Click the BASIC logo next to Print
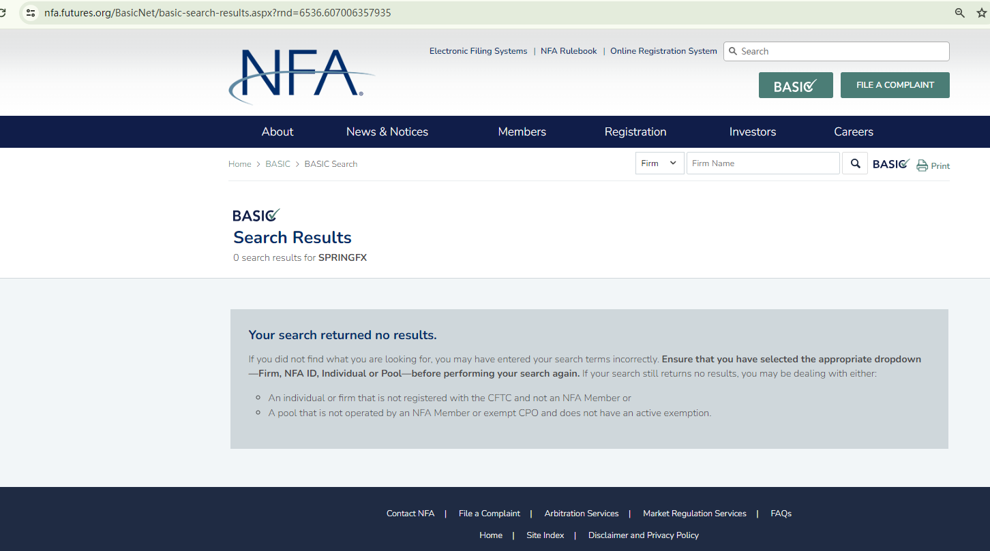The image size is (990, 551). 890,164
